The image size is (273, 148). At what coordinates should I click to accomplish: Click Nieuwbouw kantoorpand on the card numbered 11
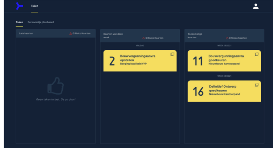click(224, 64)
